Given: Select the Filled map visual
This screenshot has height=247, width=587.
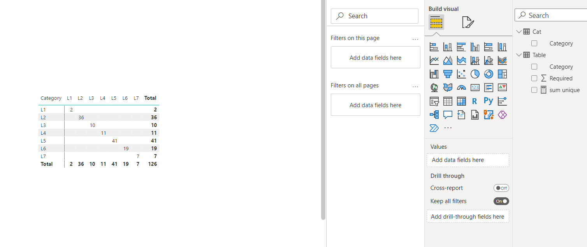Looking at the screenshot, I should (x=448, y=87).
